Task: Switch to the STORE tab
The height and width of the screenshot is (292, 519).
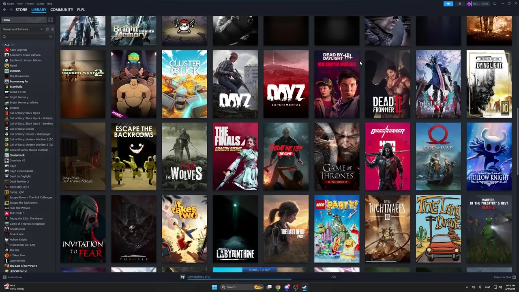Action: click(21, 10)
